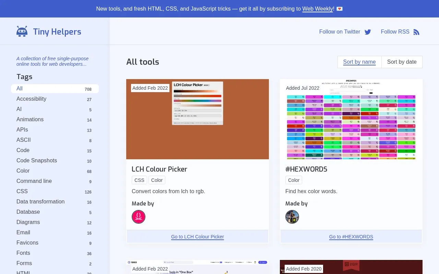Open LCH Colour Picker maker's avatar
This screenshot has height=274, width=439.
[139, 217]
